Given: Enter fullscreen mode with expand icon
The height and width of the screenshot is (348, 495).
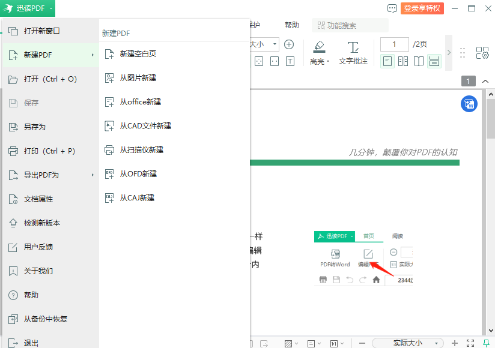Looking at the screenshot, I should click(x=470, y=343).
